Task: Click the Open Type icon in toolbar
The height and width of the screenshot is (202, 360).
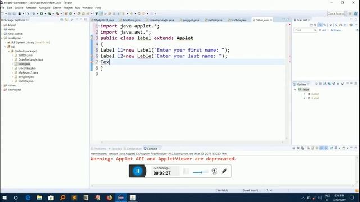Action: [79, 13]
